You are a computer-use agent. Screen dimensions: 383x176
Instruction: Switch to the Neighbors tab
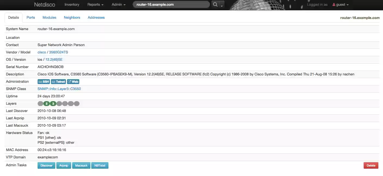coord(72,17)
